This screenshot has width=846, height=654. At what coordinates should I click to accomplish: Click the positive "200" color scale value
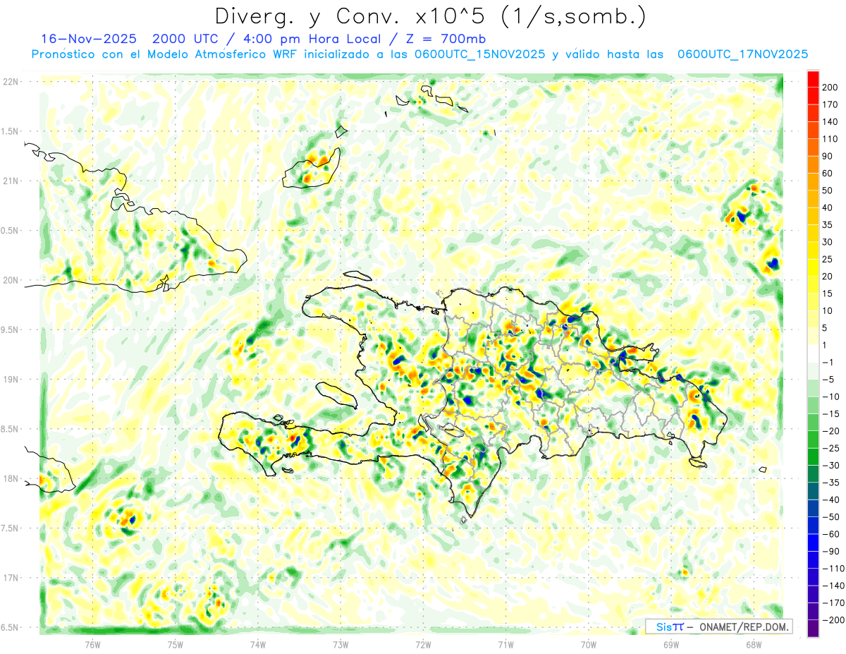point(830,87)
